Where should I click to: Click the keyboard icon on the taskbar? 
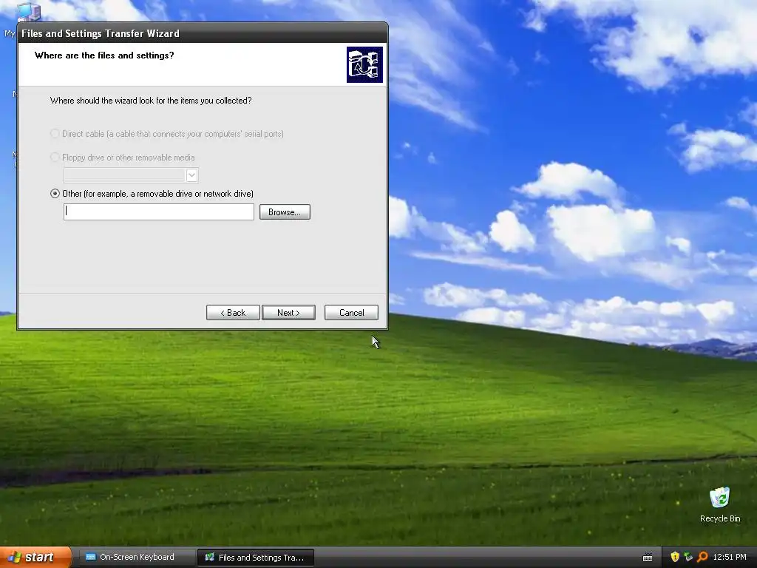(x=648, y=558)
